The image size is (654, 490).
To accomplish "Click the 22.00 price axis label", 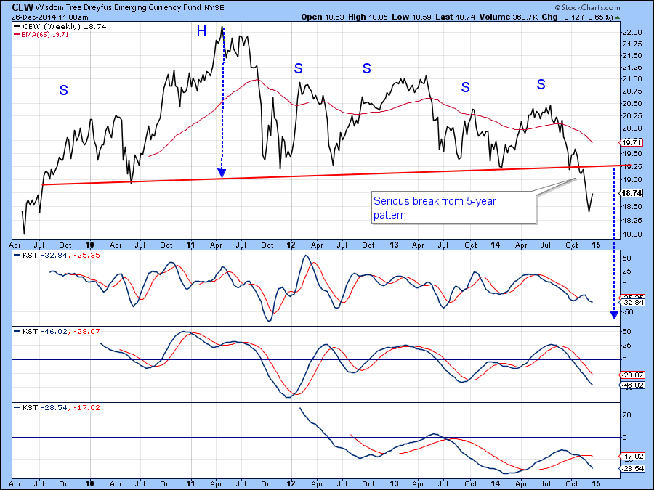I will [x=631, y=33].
